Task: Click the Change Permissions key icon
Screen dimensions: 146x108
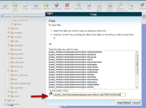Action: click(x=120, y=5)
